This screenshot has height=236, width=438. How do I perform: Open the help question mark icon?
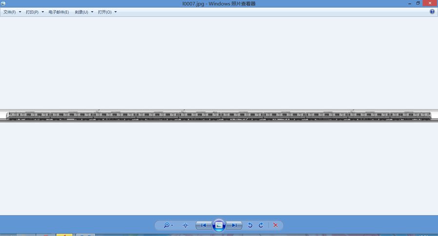(x=432, y=12)
